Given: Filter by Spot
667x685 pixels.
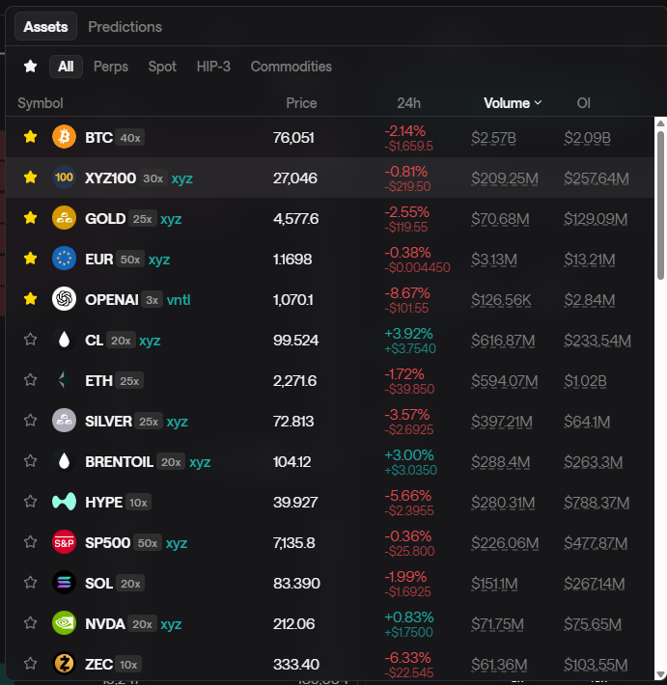Looking at the screenshot, I should pyautogui.click(x=162, y=67).
